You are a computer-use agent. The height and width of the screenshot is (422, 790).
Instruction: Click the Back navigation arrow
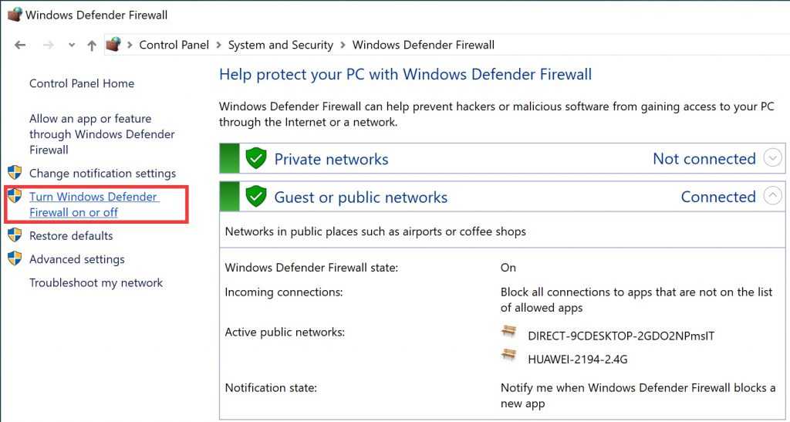tap(20, 46)
